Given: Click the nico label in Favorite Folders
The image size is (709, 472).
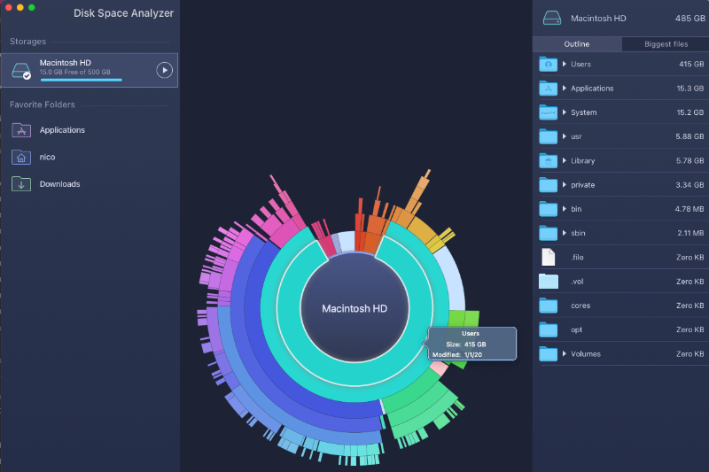Looking at the screenshot, I should (x=48, y=157).
